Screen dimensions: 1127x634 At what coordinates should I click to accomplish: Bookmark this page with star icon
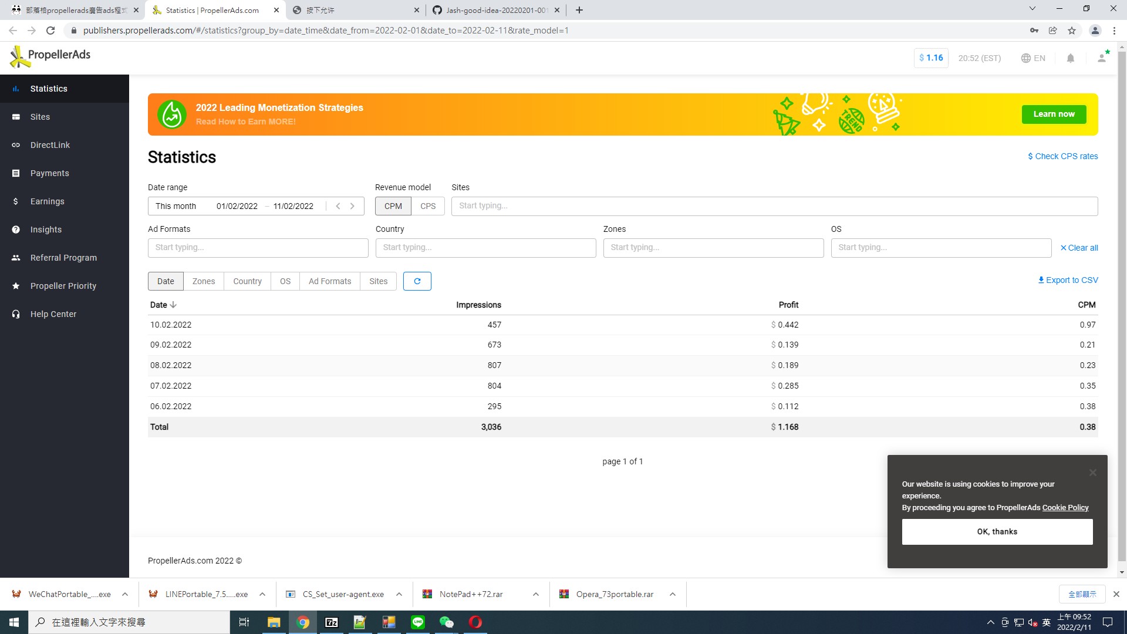tap(1072, 31)
